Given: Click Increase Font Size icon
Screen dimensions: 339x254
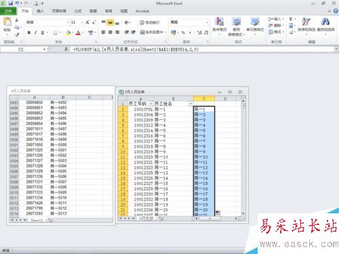Looking at the screenshot, I should pyautogui.click(x=87, y=22).
